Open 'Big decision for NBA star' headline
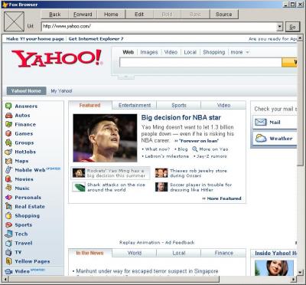This screenshot has height=285, width=306. tap(181, 117)
